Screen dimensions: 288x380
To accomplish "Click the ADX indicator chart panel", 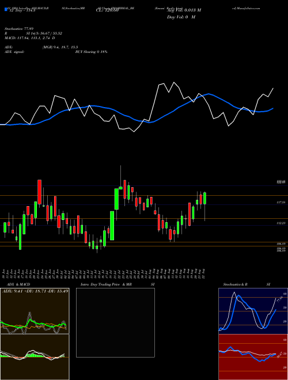I will pyautogui.click(x=35, y=311).
